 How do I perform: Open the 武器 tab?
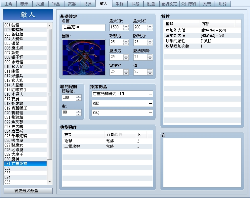(72, 4)
